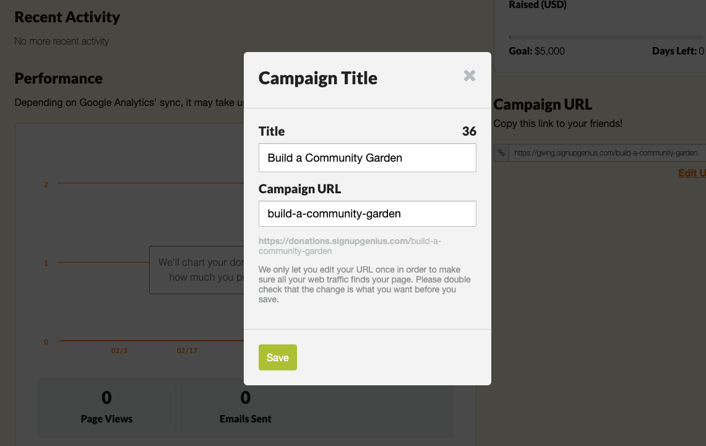Viewport: 706px width, 446px height.
Task: Click the Title character counter 36
Action: point(469,131)
